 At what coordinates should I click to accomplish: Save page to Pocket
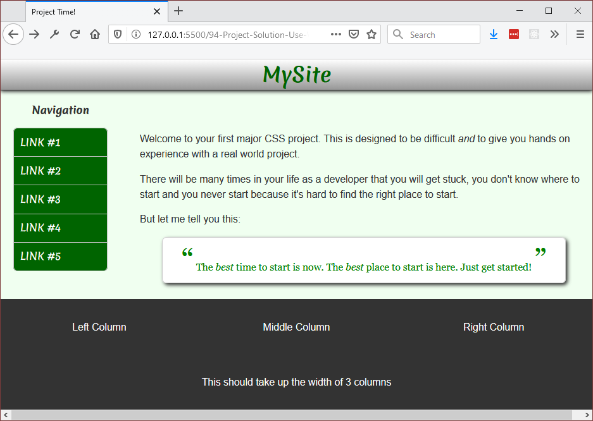(354, 35)
